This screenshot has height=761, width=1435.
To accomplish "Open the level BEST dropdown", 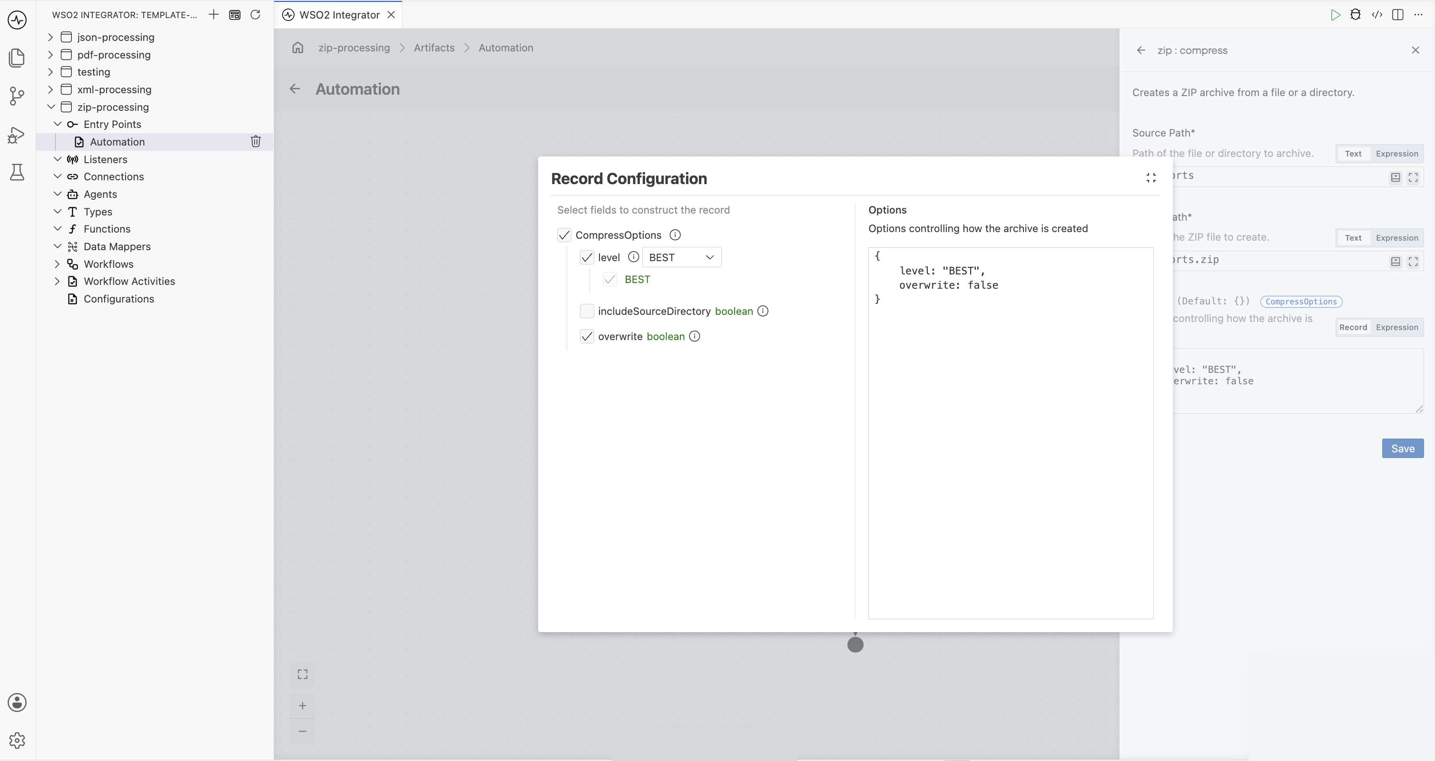I will click(682, 257).
